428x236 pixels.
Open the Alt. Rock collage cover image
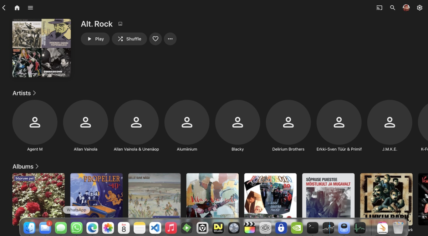coord(41,48)
